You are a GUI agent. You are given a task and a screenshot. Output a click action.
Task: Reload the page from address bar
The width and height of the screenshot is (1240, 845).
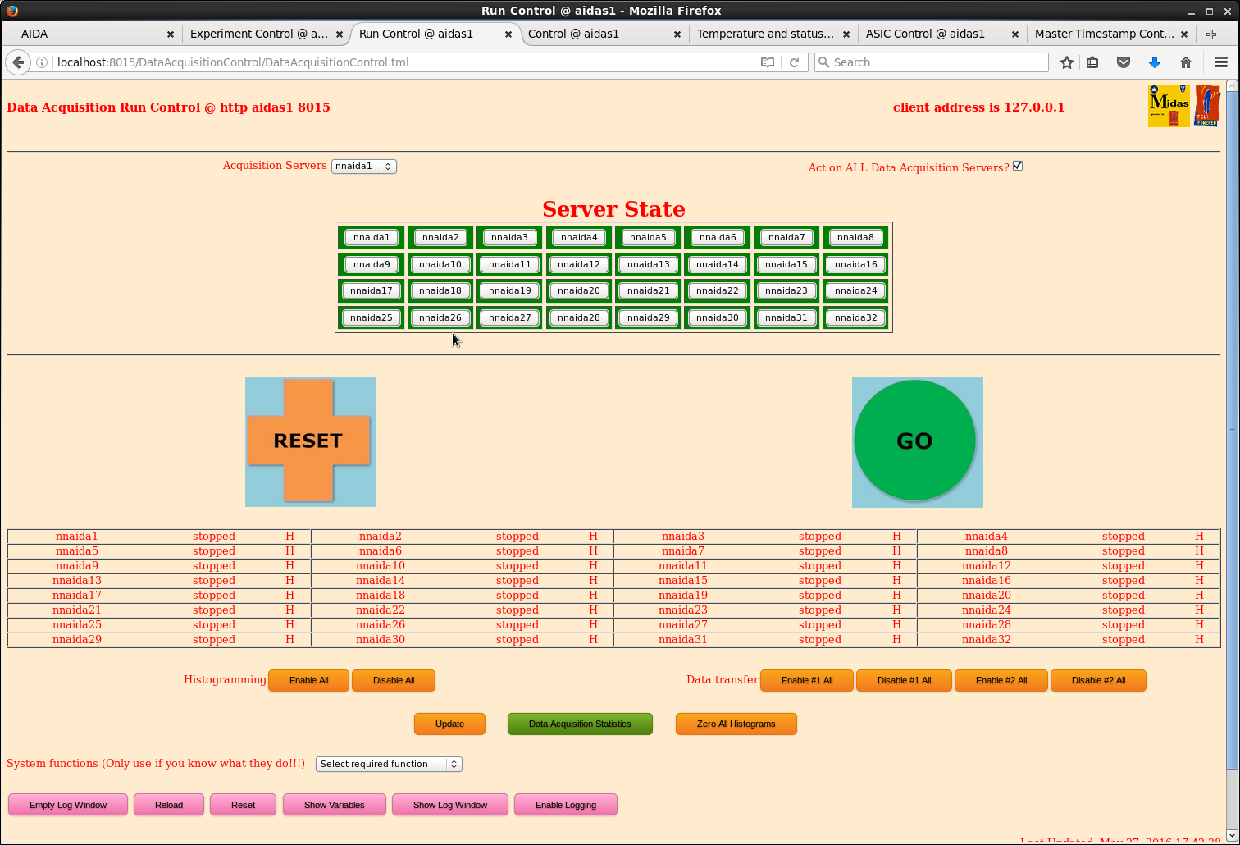click(794, 62)
